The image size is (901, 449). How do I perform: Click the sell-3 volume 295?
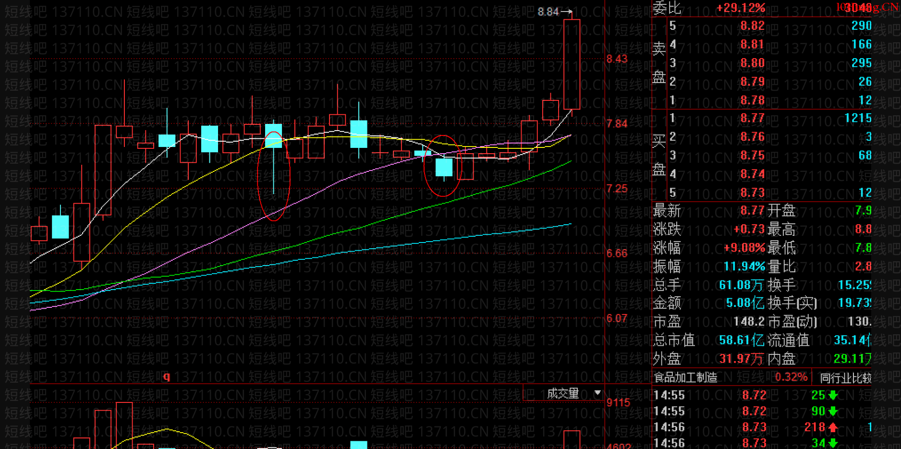coord(861,63)
